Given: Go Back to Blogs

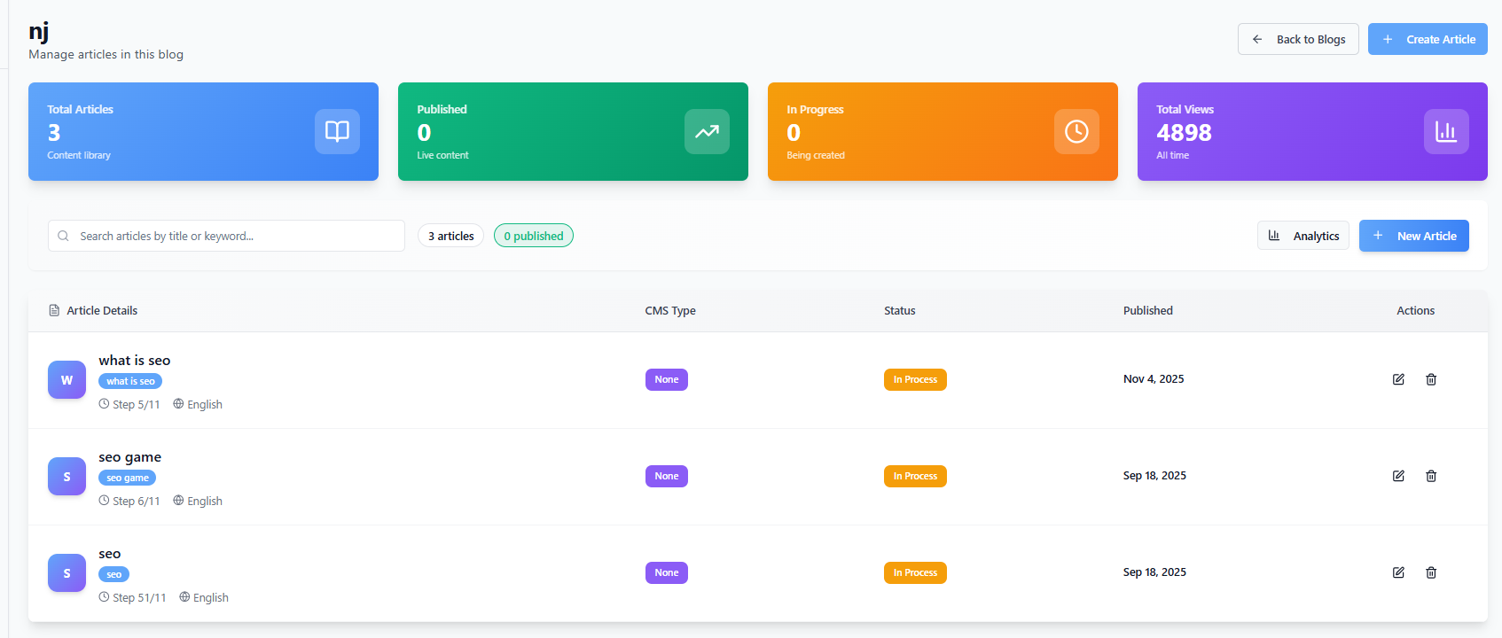Looking at the screenshot, I should 1298,39.
